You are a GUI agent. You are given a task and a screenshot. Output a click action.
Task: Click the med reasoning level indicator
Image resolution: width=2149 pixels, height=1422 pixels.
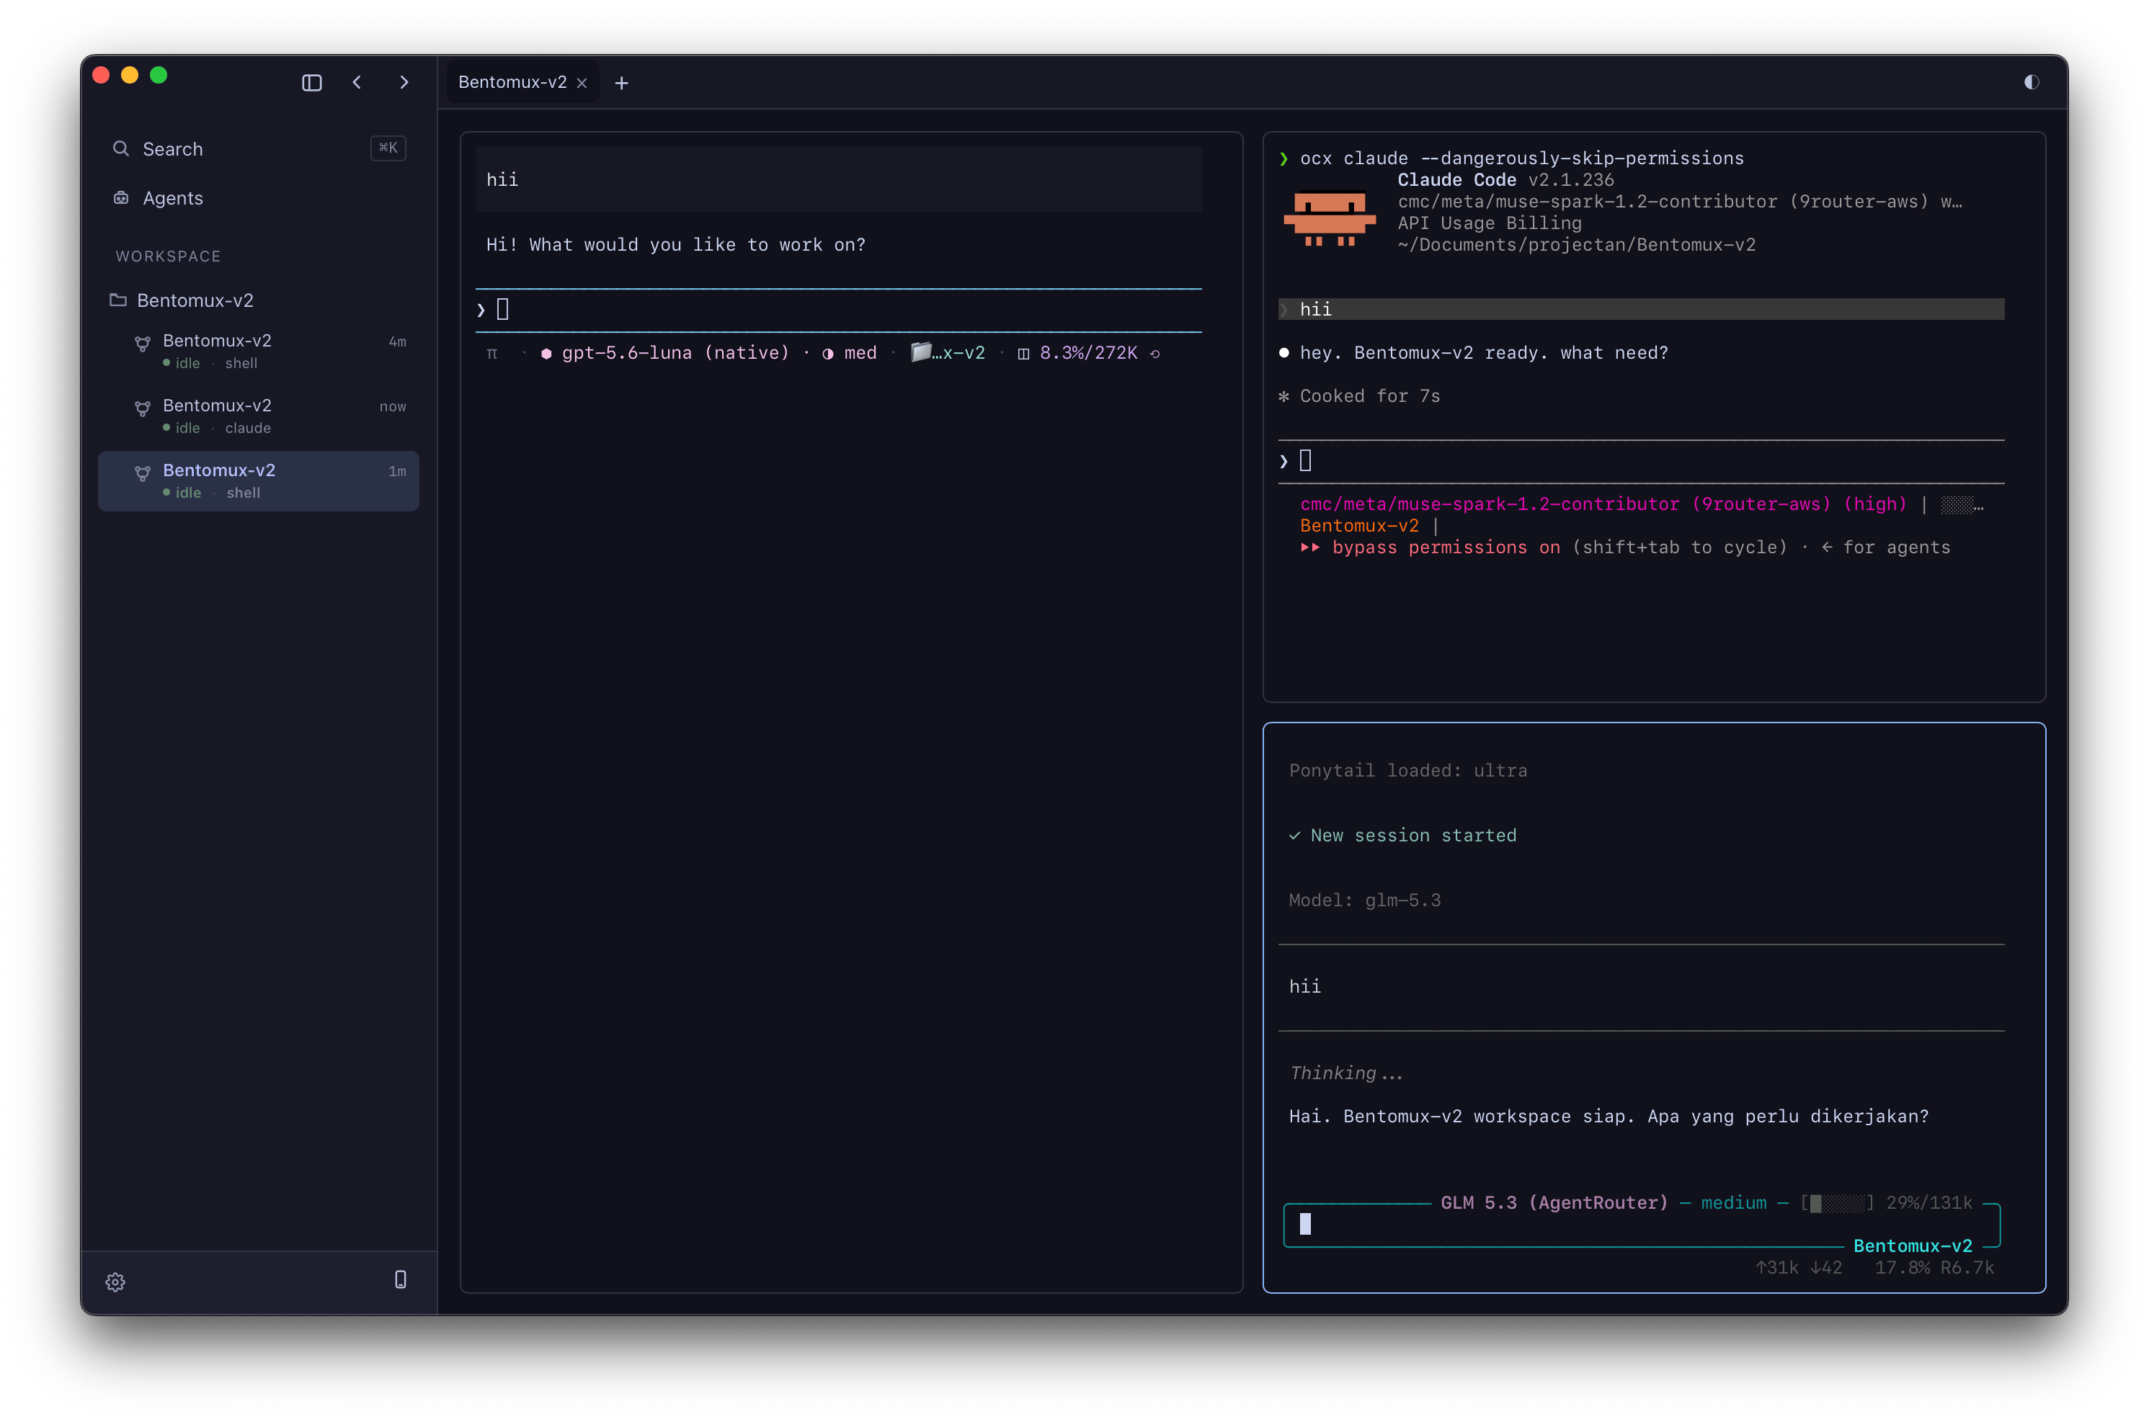click(x=849, y=353)
